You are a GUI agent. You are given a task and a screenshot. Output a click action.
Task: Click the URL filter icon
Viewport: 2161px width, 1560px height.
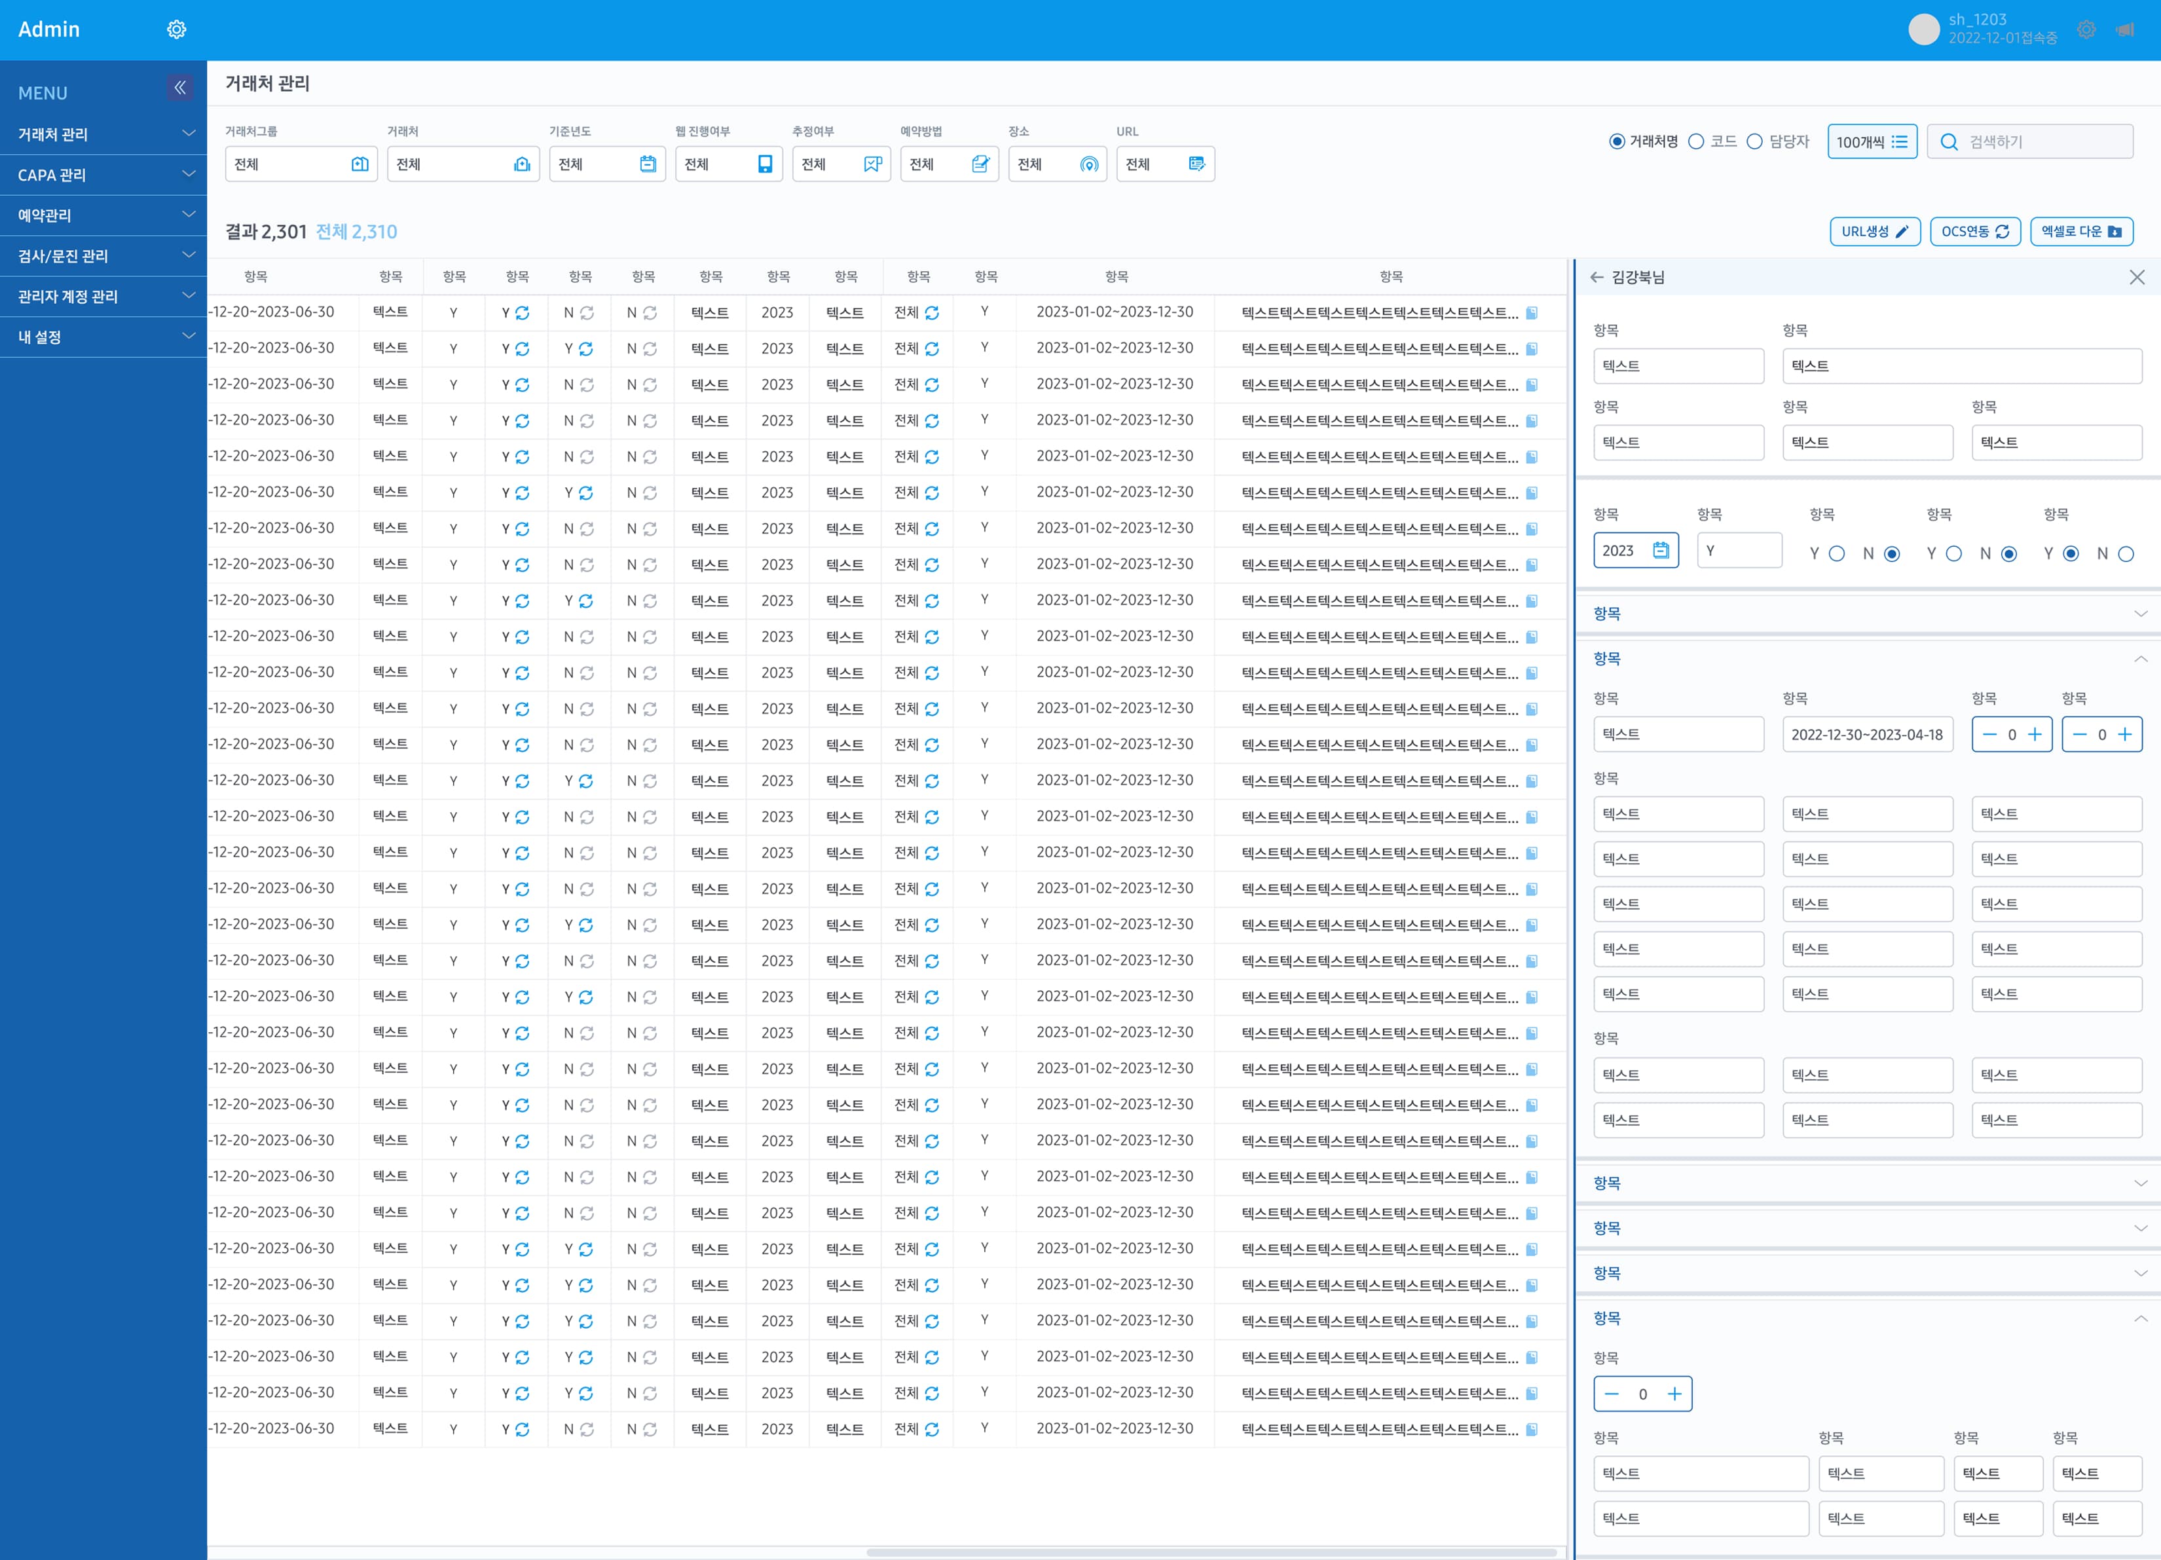1197,164
